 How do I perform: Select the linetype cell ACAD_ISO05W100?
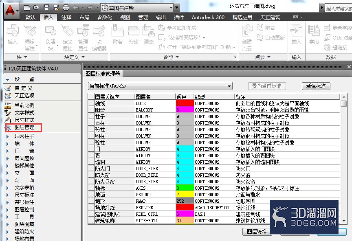[x=214, y=207]
